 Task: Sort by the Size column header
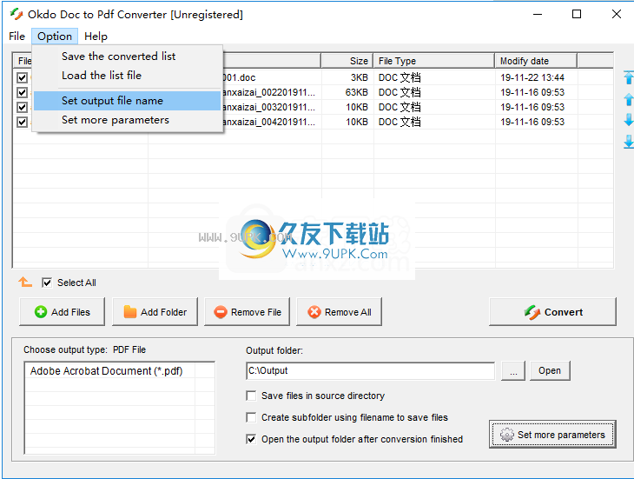tap(347, 61)
